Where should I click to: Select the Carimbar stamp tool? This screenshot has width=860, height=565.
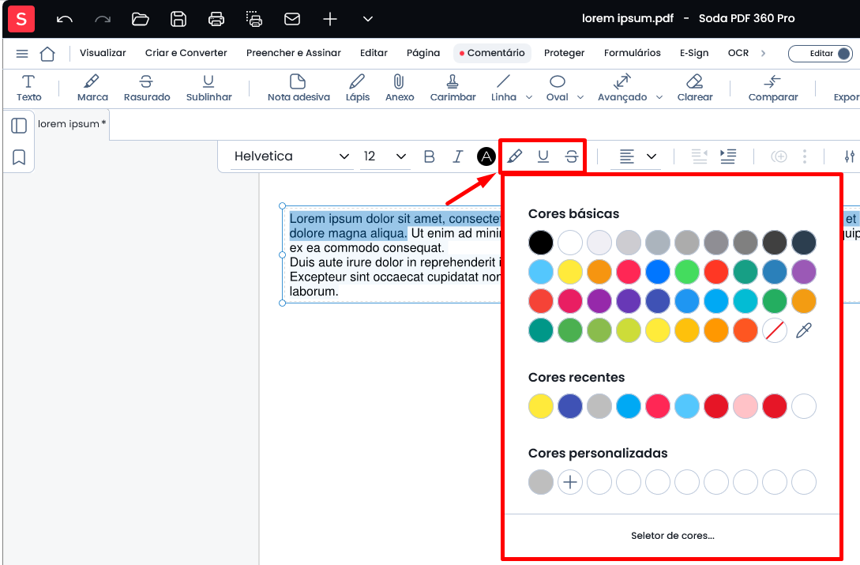coord(453,89)
